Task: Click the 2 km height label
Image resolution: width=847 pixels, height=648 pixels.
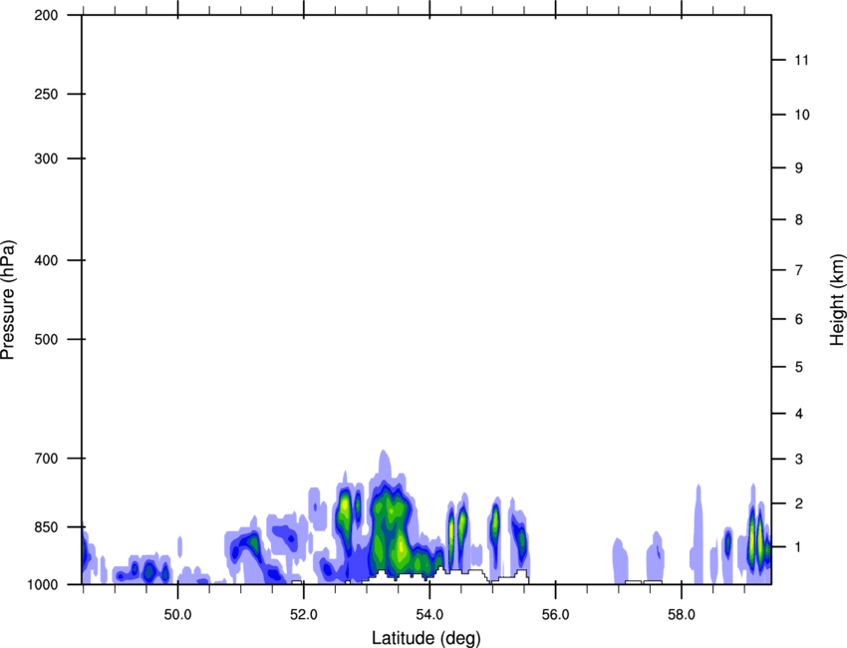Action: coord(799,503)
